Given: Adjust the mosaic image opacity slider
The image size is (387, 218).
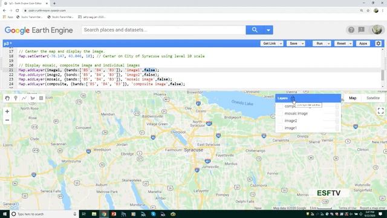Looking at the screenshot, I should coord(331,113).
